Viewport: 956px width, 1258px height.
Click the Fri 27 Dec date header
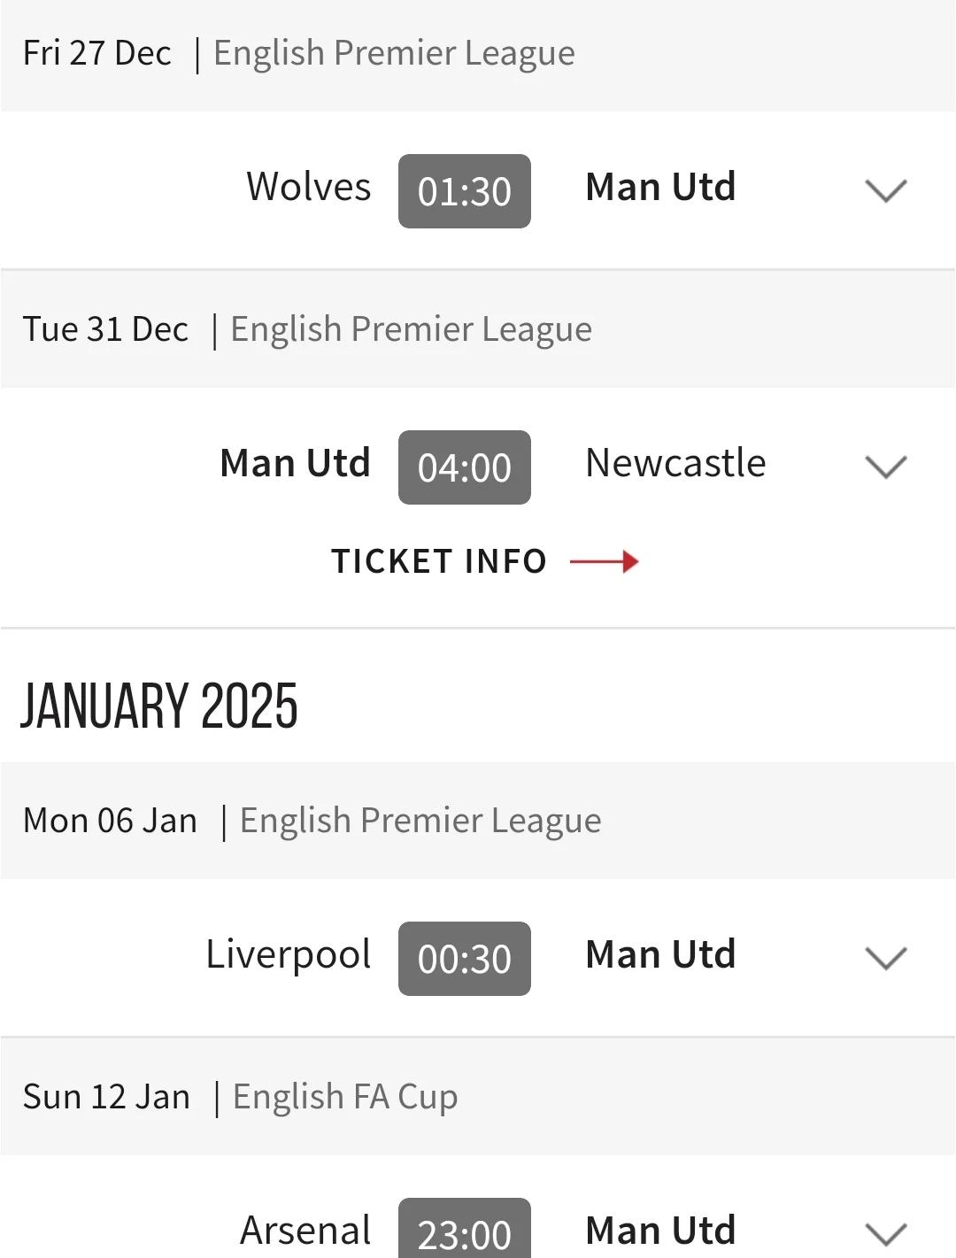point(97,53)
